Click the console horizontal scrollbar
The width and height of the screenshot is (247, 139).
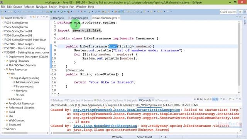67,133
